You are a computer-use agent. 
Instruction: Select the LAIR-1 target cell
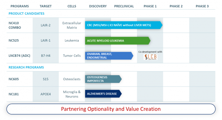46,40
